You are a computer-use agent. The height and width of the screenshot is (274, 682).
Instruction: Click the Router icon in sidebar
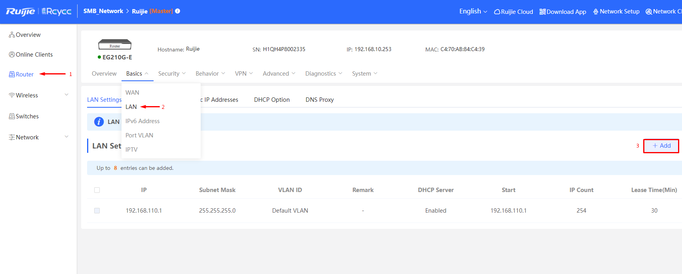[x=12, y=74]
